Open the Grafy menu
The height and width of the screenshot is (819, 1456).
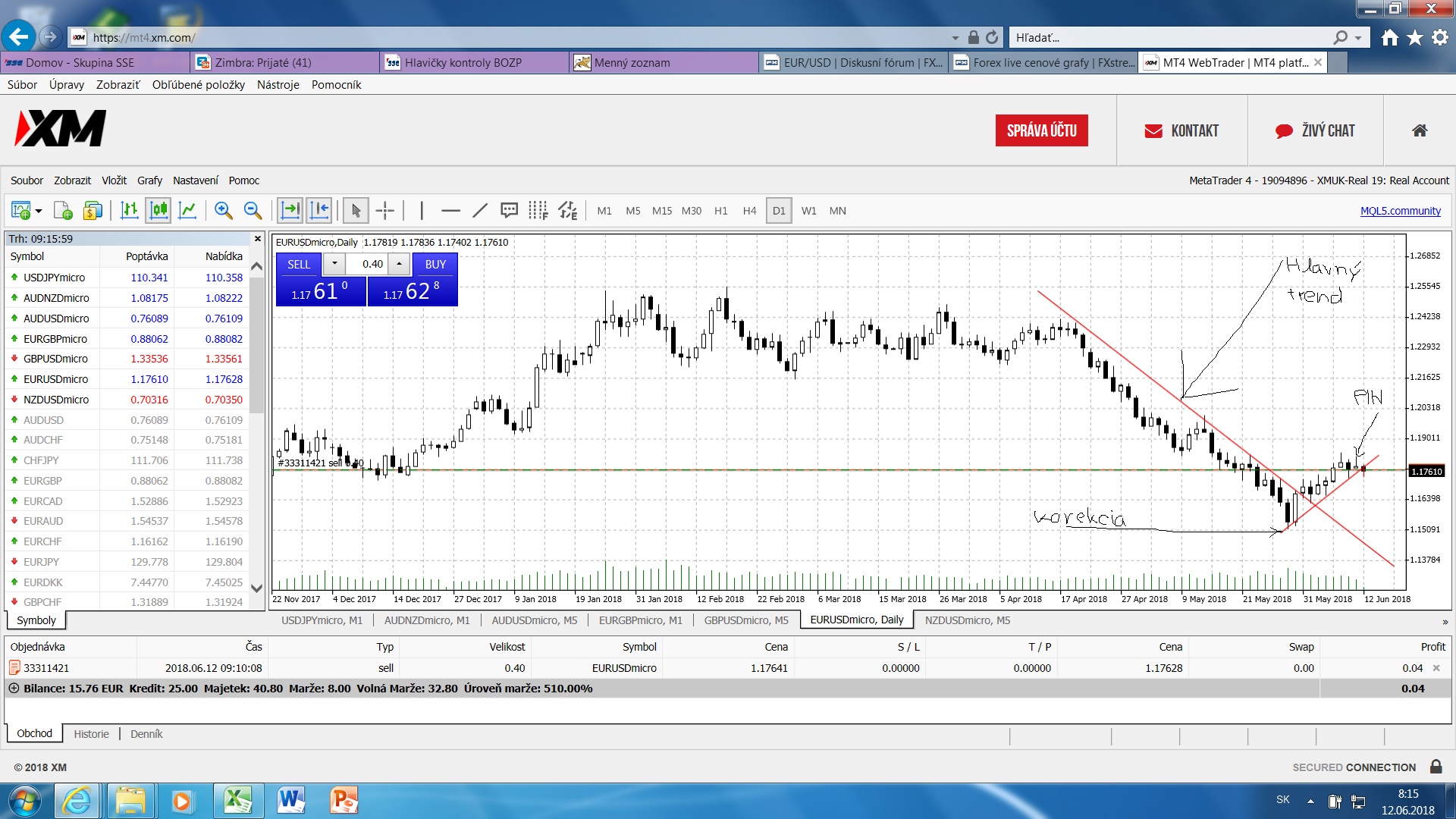tap(149, 180)
